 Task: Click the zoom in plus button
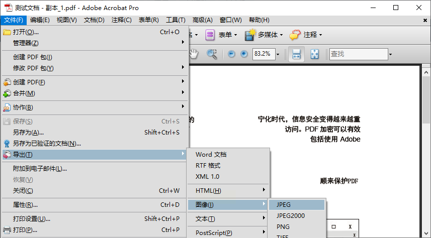point(244,54)
